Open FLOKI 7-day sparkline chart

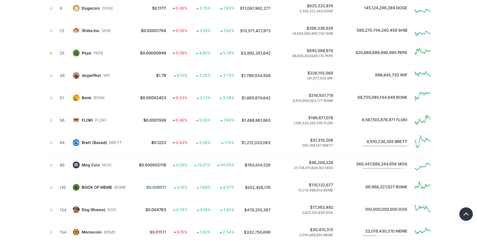[x=422, y=120]
